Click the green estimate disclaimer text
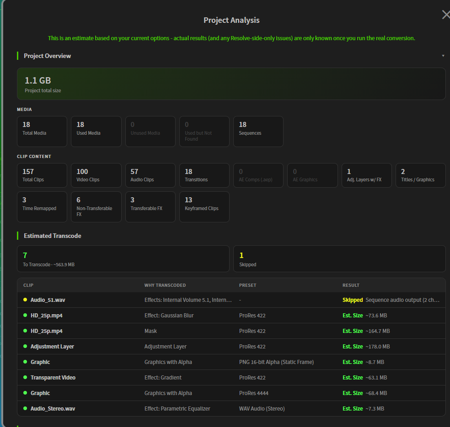 [x=231, y=38]
